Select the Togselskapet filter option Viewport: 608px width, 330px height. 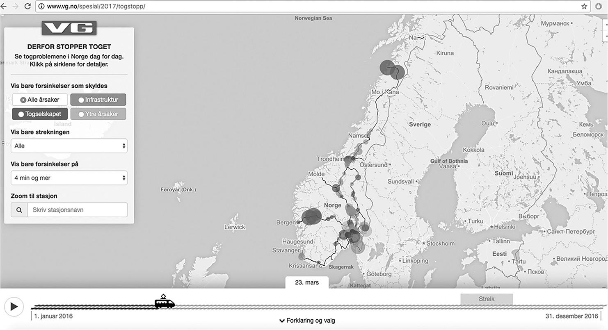coord(40,114)
